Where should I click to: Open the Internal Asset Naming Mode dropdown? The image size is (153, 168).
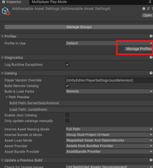click(x=109, y=129)
